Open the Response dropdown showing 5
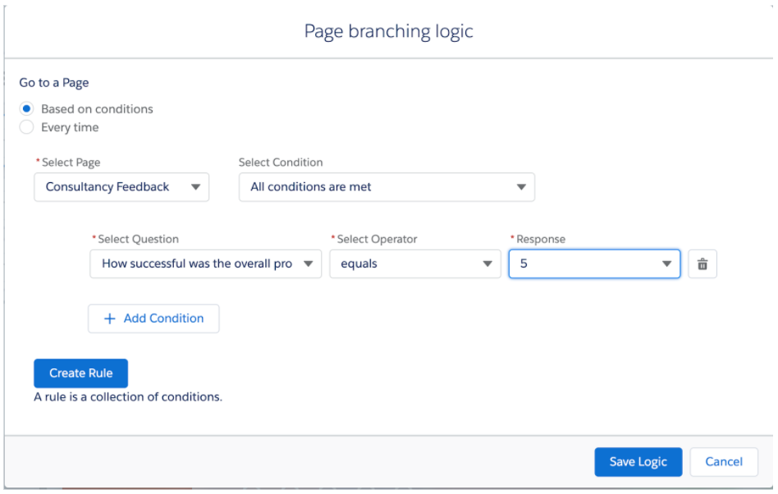Viewport: 778px width, 494px height. (594, 264)
